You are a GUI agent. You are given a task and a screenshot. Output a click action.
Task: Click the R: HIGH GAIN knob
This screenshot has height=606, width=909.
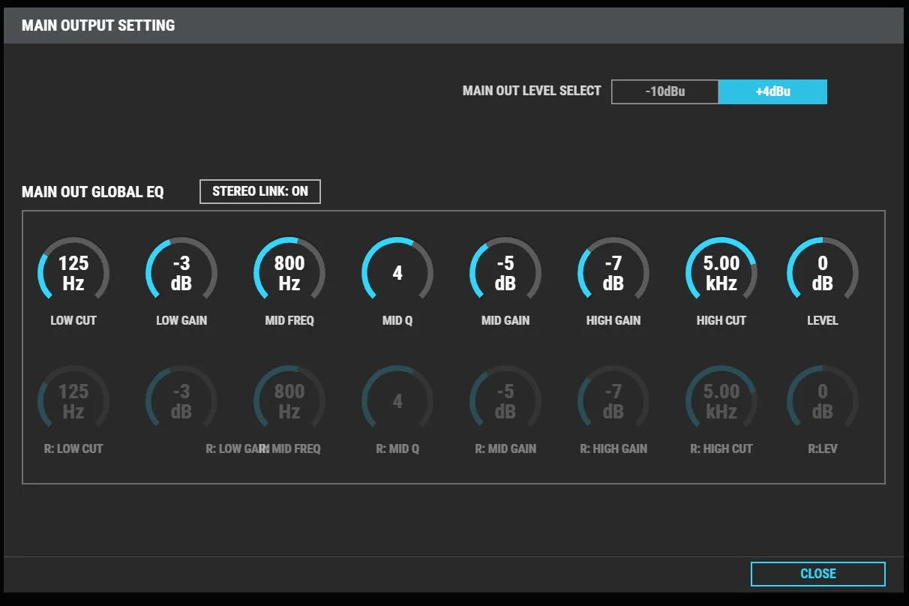613,400
